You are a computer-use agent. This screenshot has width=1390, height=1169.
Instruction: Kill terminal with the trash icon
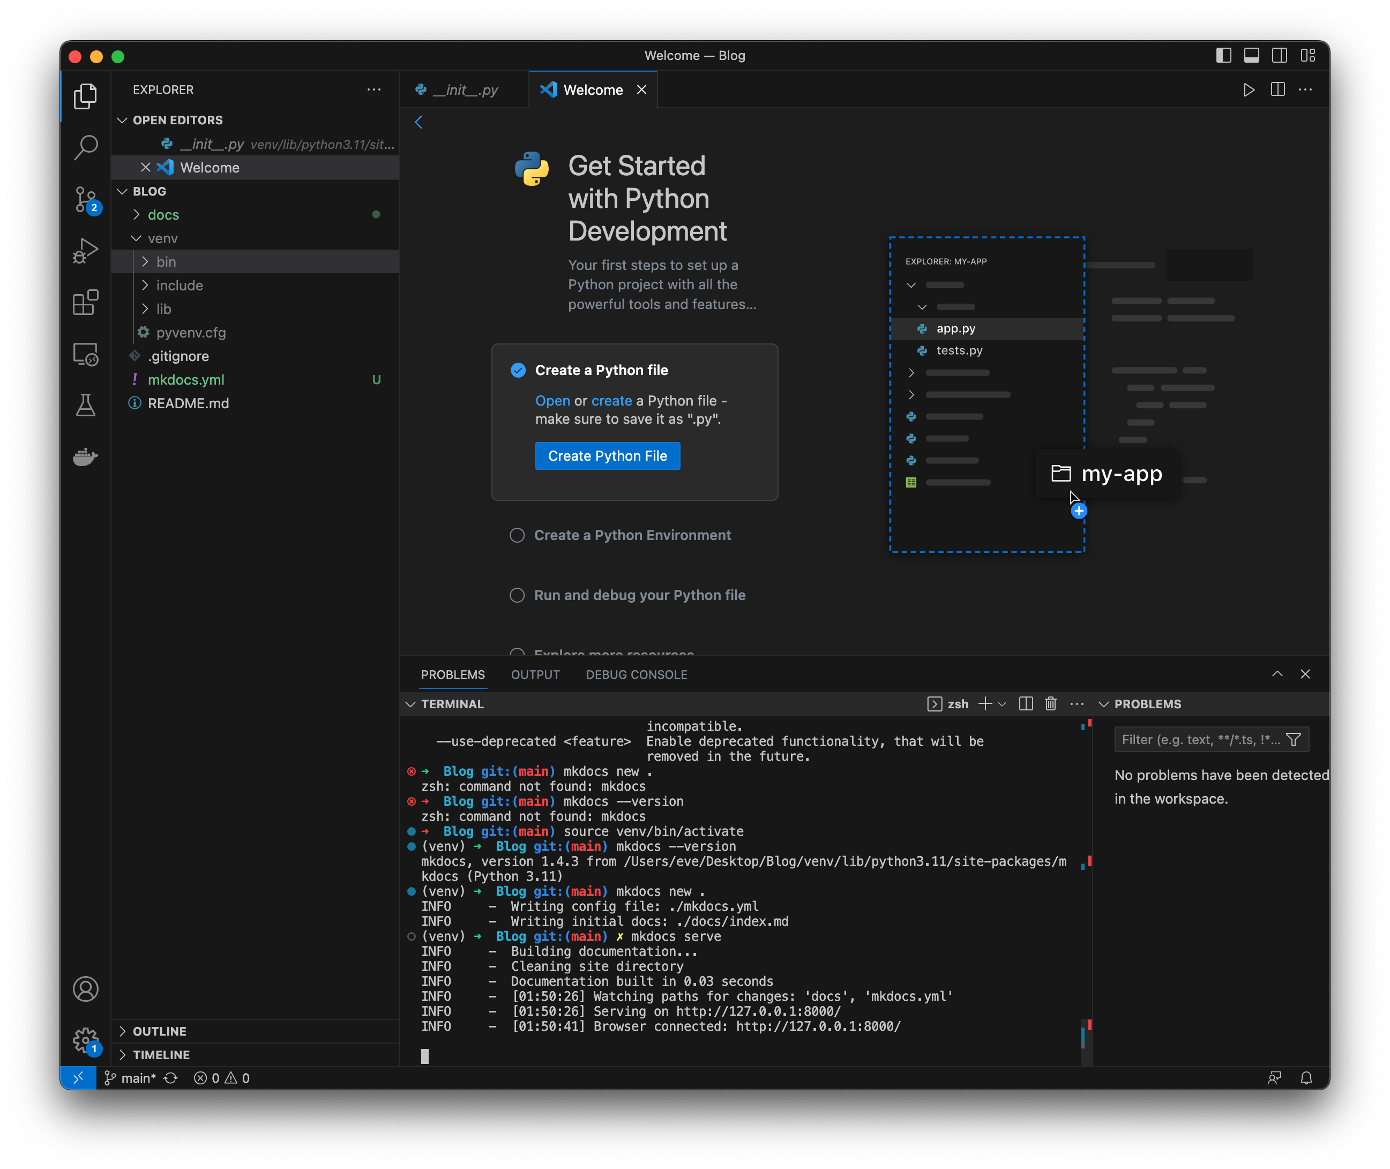[x=1051, y=704]
